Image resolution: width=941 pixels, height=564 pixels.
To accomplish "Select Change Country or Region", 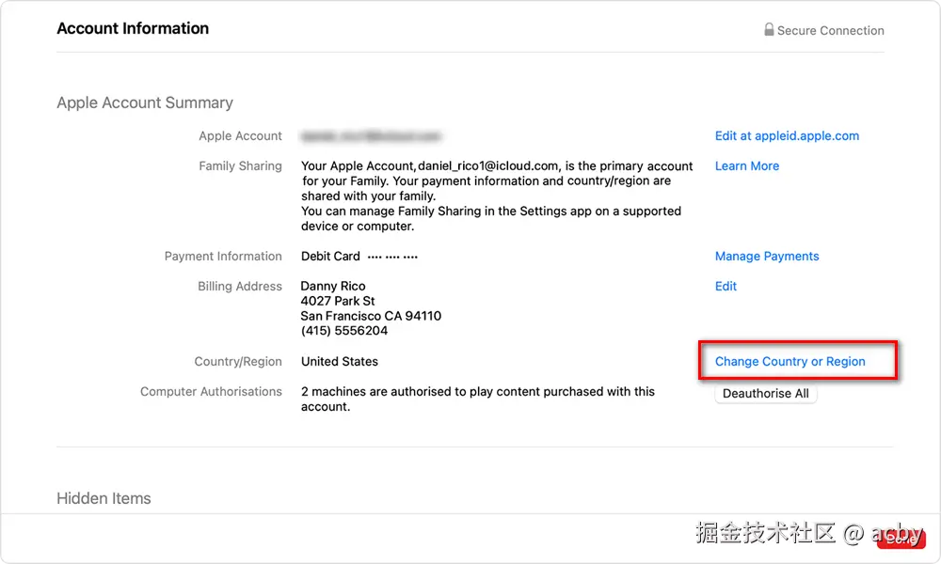I will click(789, 361).
